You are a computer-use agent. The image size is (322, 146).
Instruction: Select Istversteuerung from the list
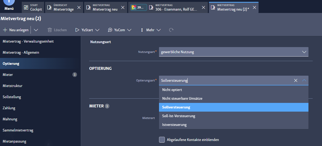[x=174, y=125]
